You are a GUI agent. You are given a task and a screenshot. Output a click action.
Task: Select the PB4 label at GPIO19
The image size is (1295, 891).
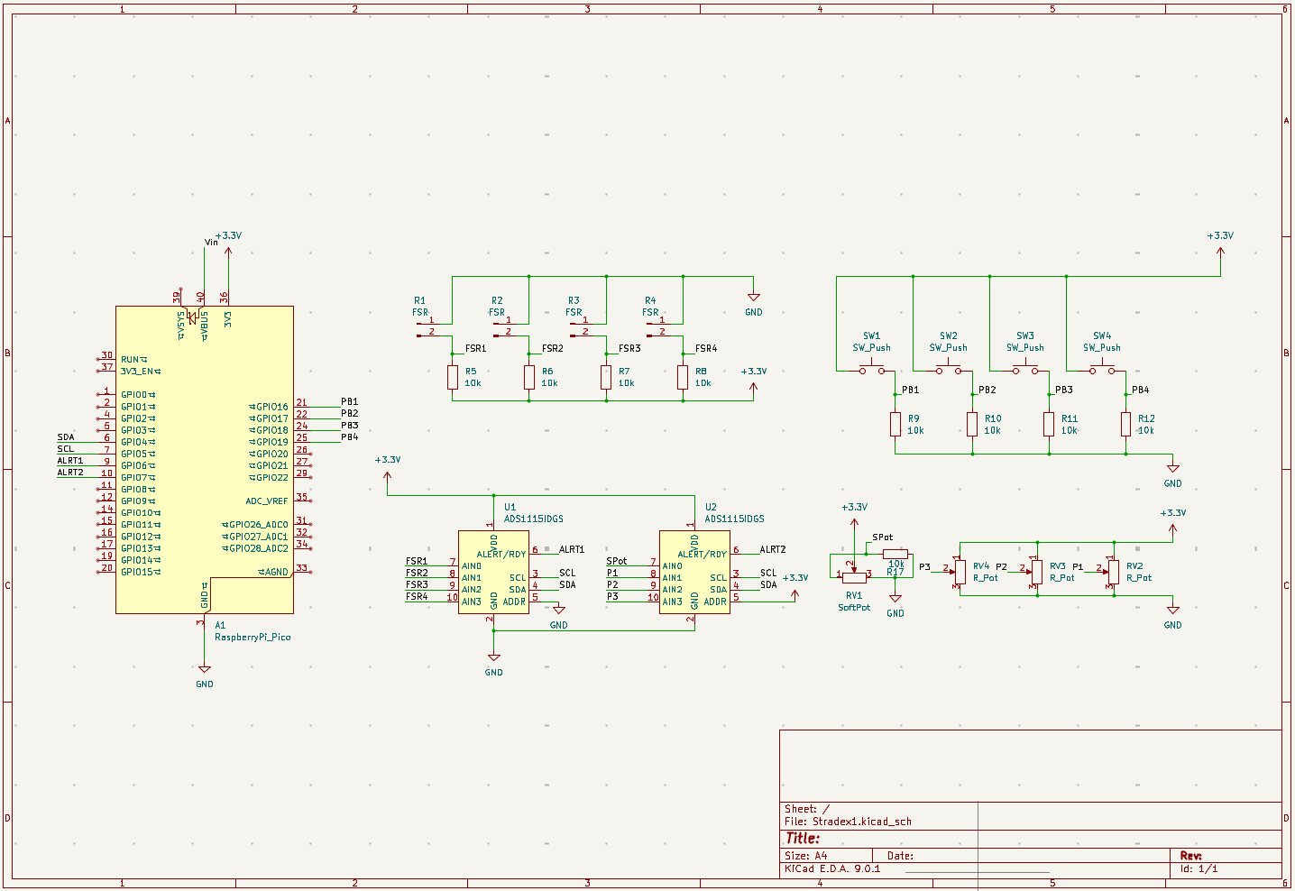[x=349, y=437]
